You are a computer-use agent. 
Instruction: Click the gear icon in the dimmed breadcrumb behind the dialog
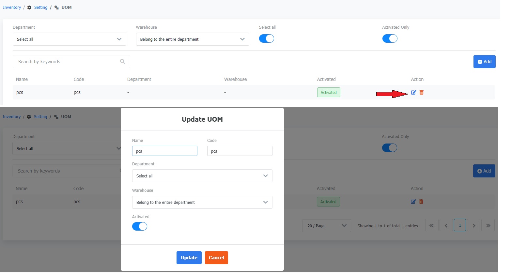(x=29, y=117)
